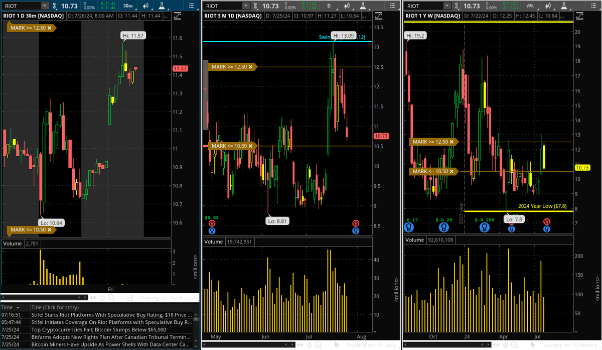This screenshot has width=602, height=350.
Task: Open the D timeframe selector
Action: pos(329,6)
